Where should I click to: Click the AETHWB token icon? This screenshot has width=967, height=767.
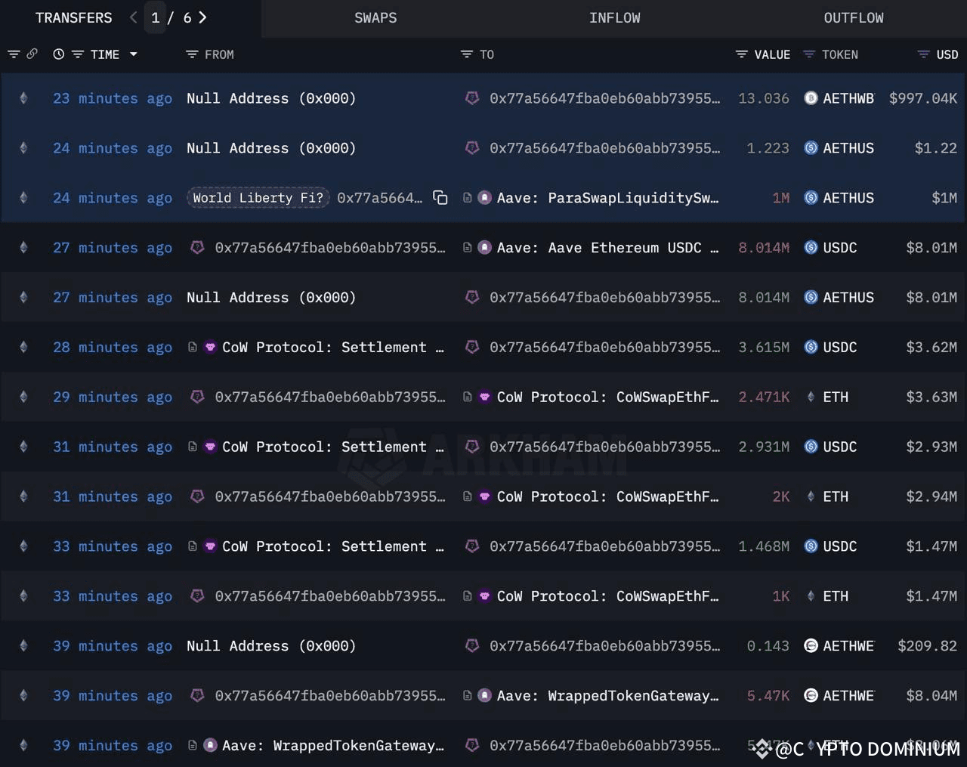[x=811, y=98]
